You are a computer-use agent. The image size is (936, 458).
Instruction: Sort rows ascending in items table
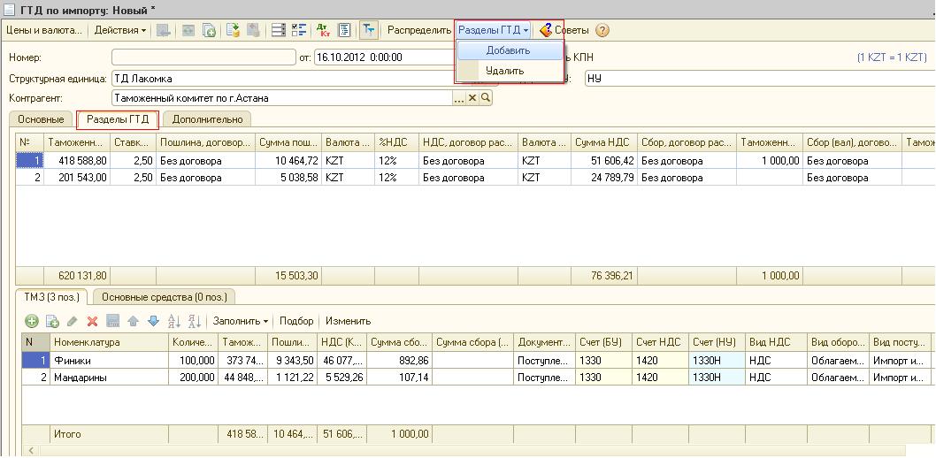(x=173, y=321)
